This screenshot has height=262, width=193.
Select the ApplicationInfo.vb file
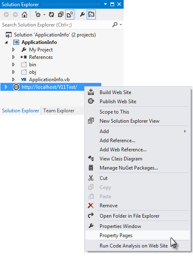click(x=49, y=80)
